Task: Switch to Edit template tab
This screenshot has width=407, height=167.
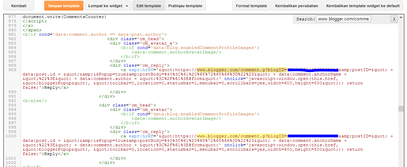Action: tap(149, 6)
